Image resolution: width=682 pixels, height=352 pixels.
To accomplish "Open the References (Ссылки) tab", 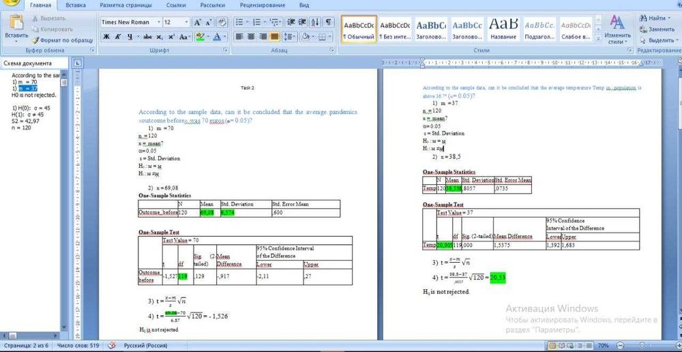I will tap(176, 5).
